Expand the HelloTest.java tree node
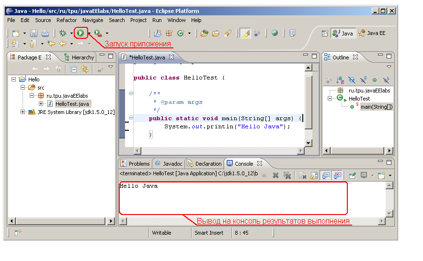 point(41,103)
